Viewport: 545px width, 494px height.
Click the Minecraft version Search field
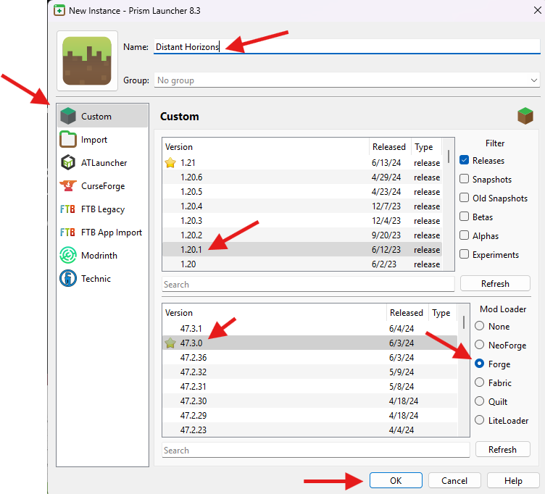(308, 284)
